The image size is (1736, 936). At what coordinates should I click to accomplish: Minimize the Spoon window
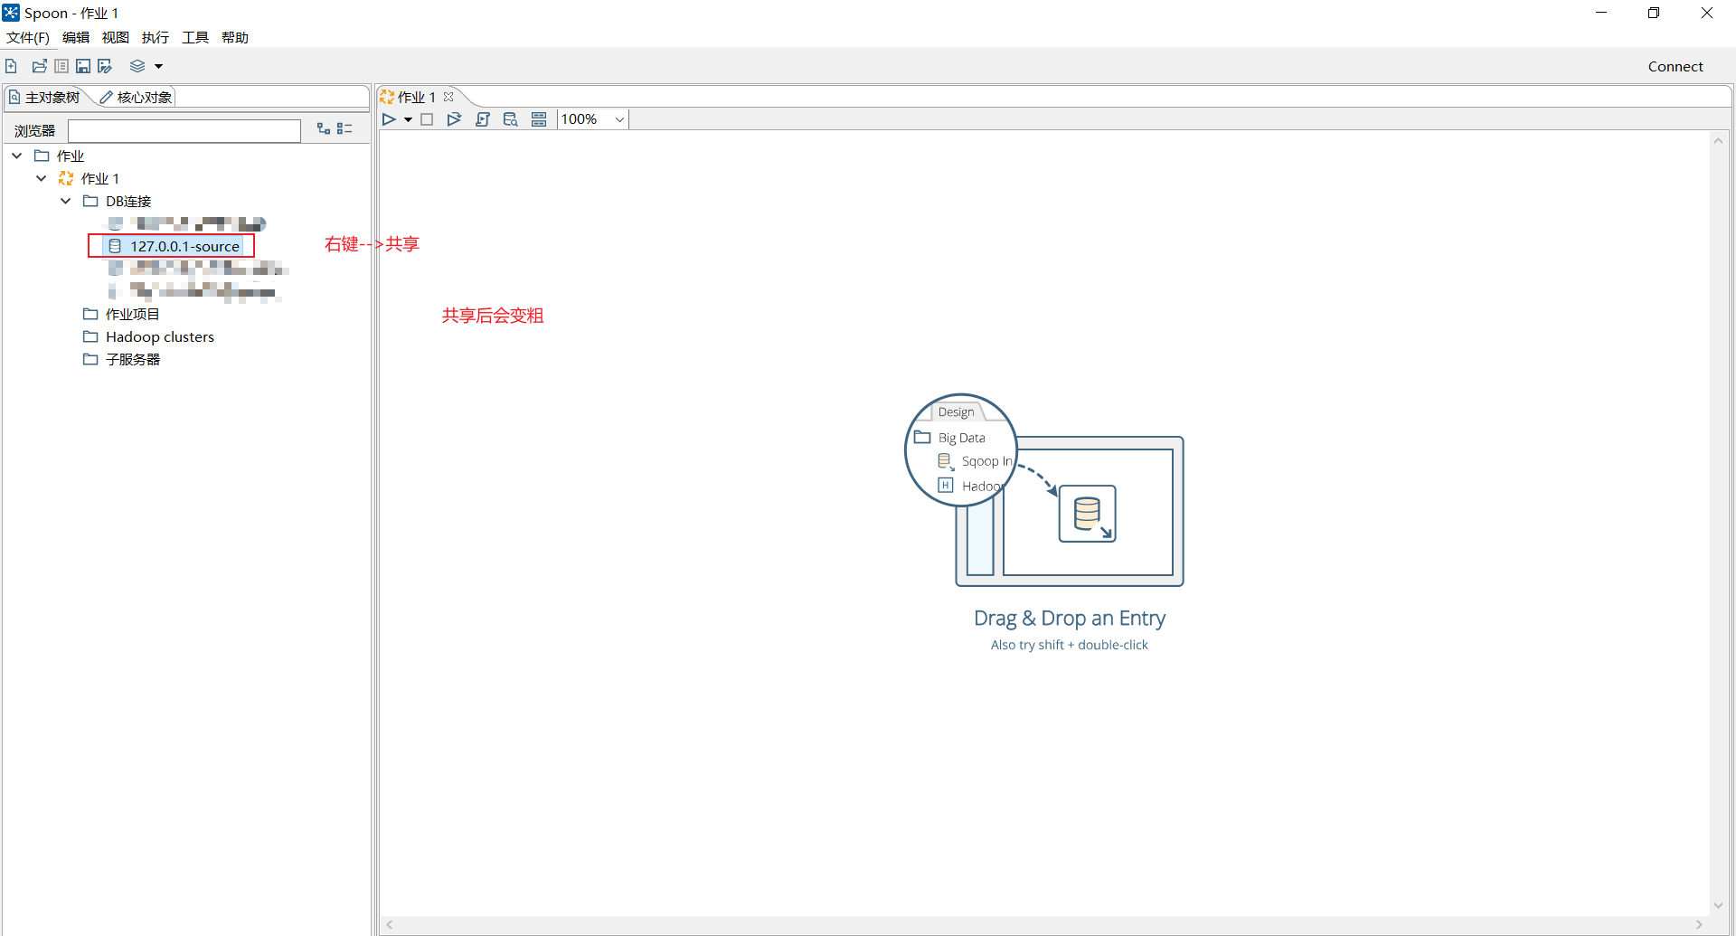[1601, 13]
